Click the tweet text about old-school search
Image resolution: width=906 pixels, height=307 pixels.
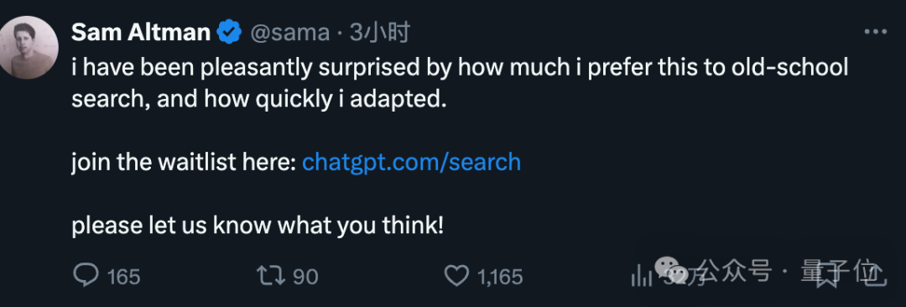tap(460, 84)
